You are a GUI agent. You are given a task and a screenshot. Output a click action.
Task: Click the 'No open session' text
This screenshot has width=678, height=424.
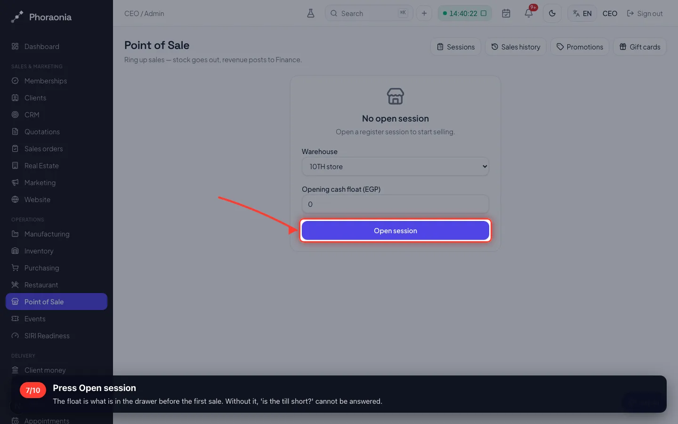click(395, 119)
